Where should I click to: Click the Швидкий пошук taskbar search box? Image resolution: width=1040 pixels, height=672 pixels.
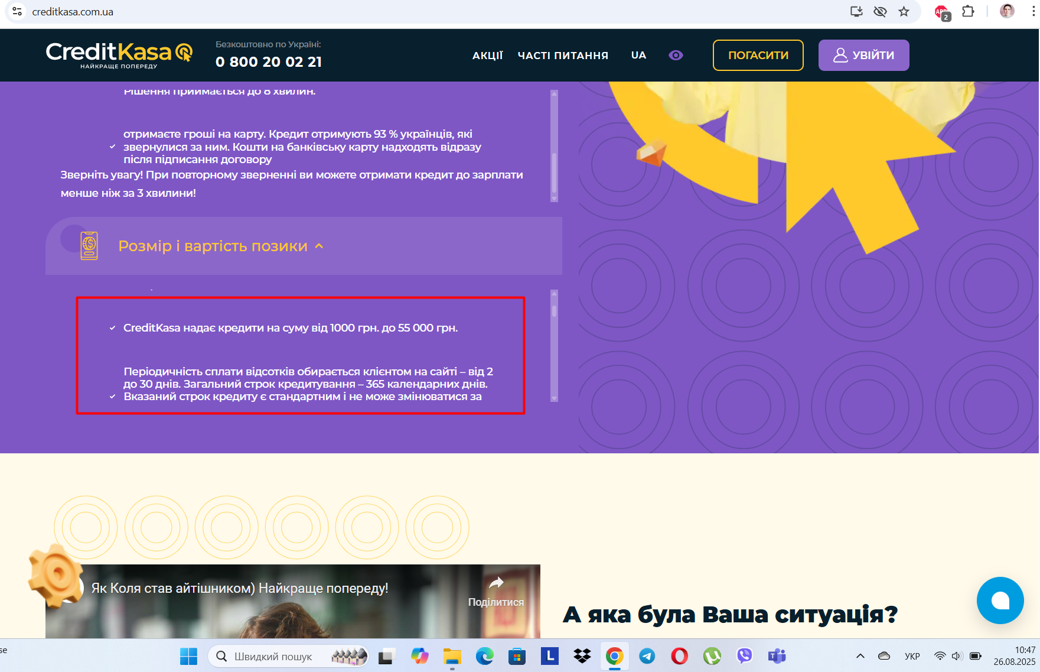[x=288, y=656]
